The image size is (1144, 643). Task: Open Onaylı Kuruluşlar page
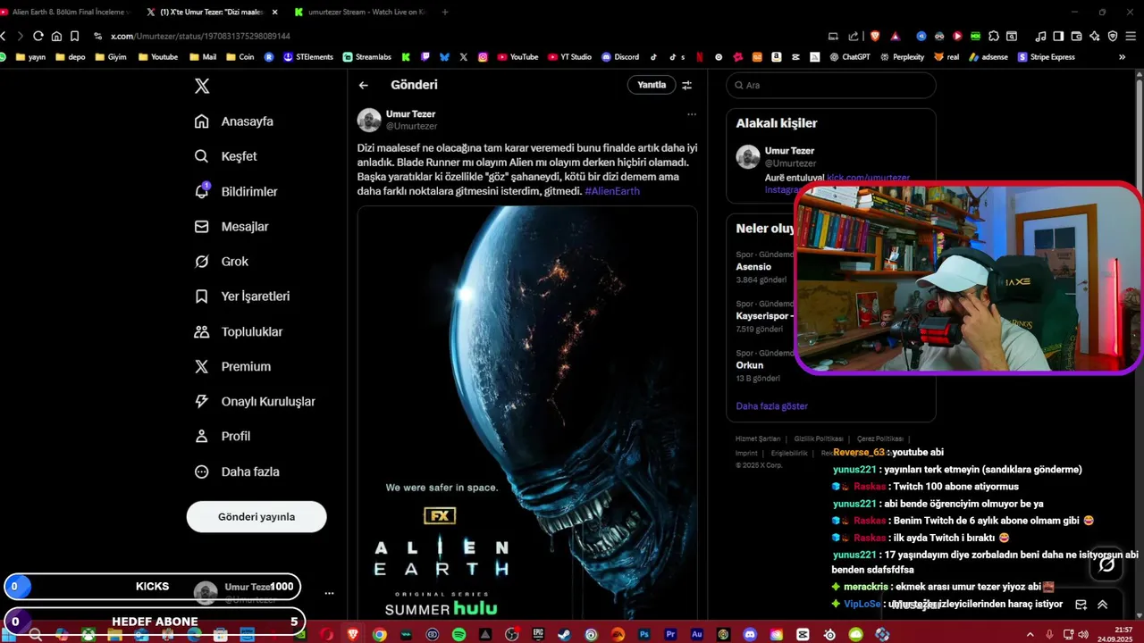[255, 402]
